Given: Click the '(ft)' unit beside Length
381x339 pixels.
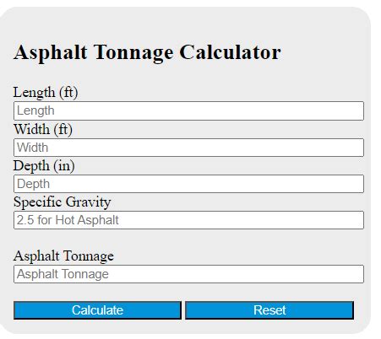Looking at the screenshot, I should tap(68, 93).
